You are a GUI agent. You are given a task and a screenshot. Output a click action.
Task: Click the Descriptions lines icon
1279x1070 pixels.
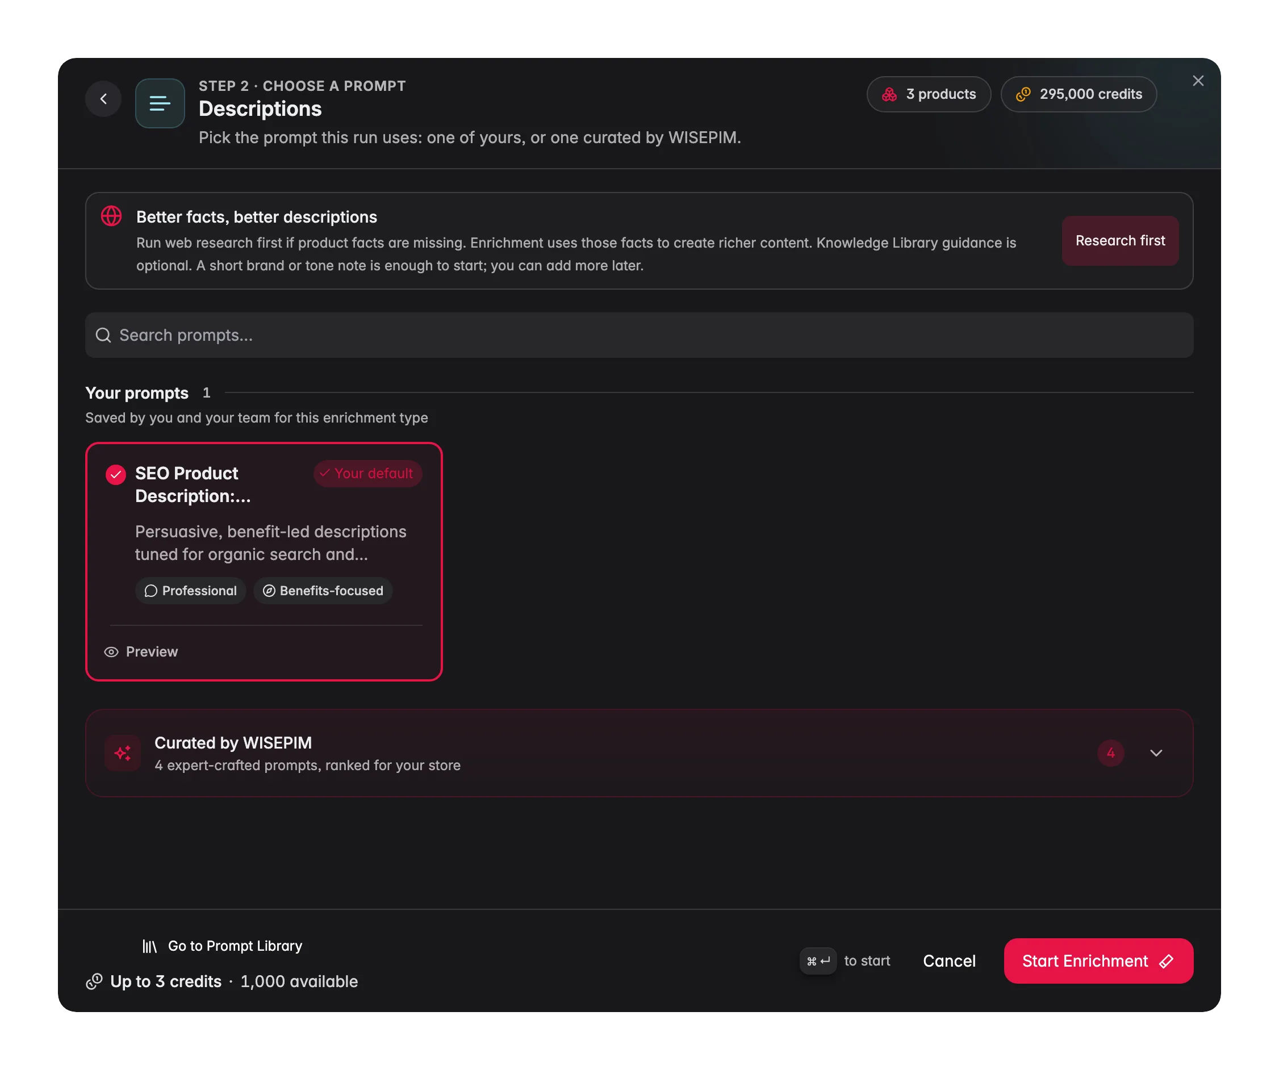pyautogui.click(x=160, y=103)
